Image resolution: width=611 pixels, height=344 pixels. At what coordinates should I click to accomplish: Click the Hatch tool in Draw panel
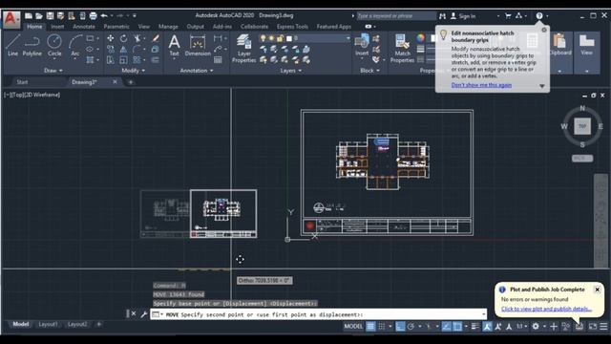pos(90,60)
